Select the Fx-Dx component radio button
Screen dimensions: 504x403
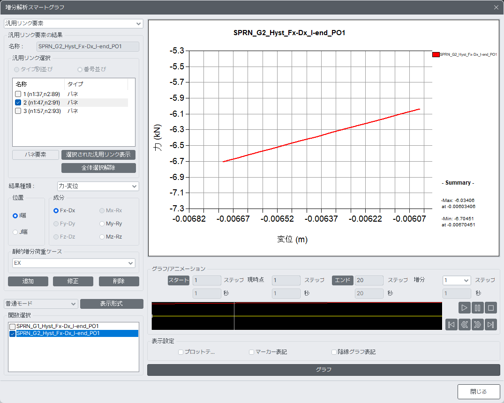pyautogui.click(x=56, y=210)
